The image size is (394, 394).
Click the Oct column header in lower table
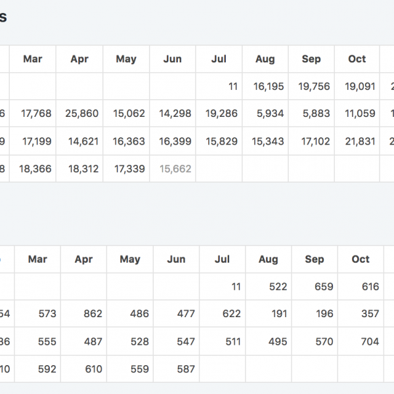(x=361, y=259)
